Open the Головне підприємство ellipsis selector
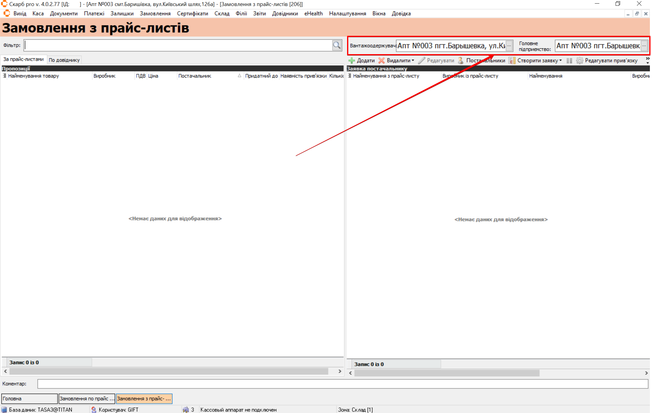Screen dimensions: 652x413 (644, 46)
